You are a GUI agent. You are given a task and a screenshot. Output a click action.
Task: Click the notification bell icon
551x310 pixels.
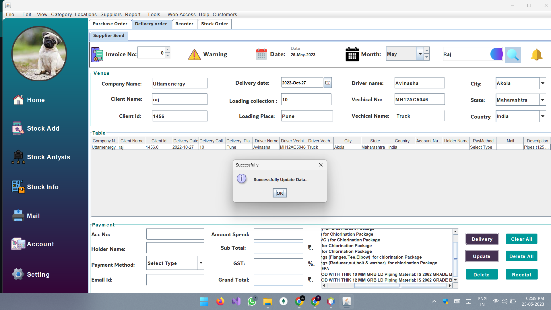pyautogui.click(x=536, y=55)
